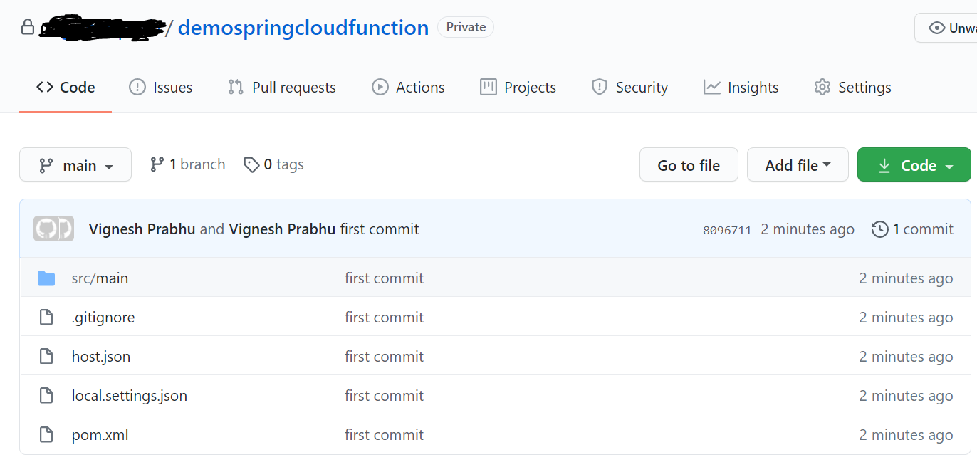
Task: Click the commit hash 8096711
Action: pyautogui.click(x=727, y=230)
